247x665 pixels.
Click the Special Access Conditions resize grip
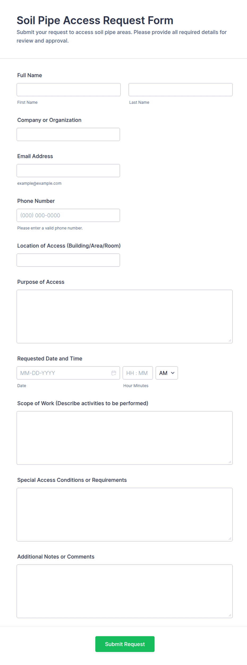click(x=230, y=538)
